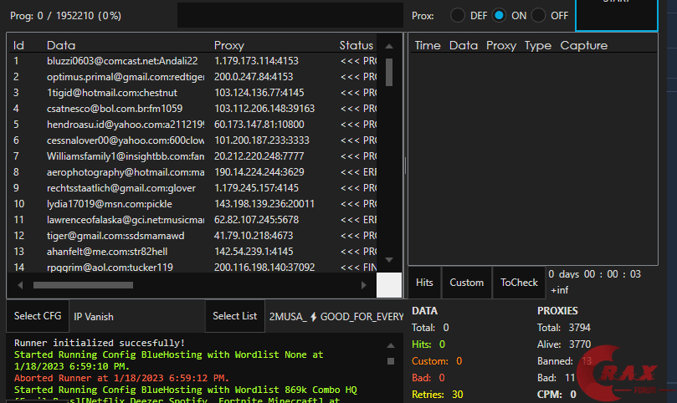Select the OFF proxy radio button
Image resolution: width=677 pixels, height=403 pixels.
pos(539,15)
